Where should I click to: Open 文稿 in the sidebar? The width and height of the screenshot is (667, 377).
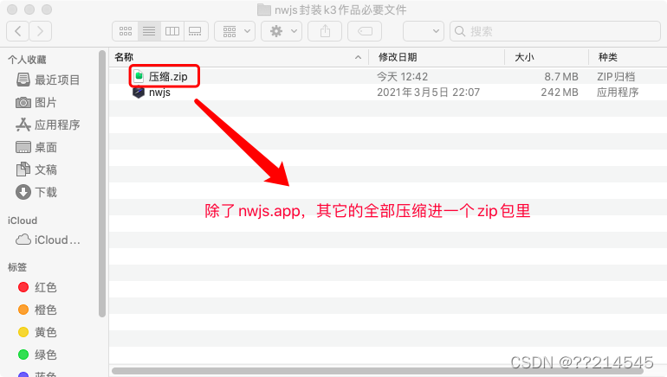point(46,169)
